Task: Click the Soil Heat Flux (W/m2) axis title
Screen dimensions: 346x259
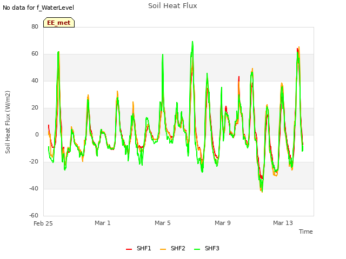Action: [8, 122]
